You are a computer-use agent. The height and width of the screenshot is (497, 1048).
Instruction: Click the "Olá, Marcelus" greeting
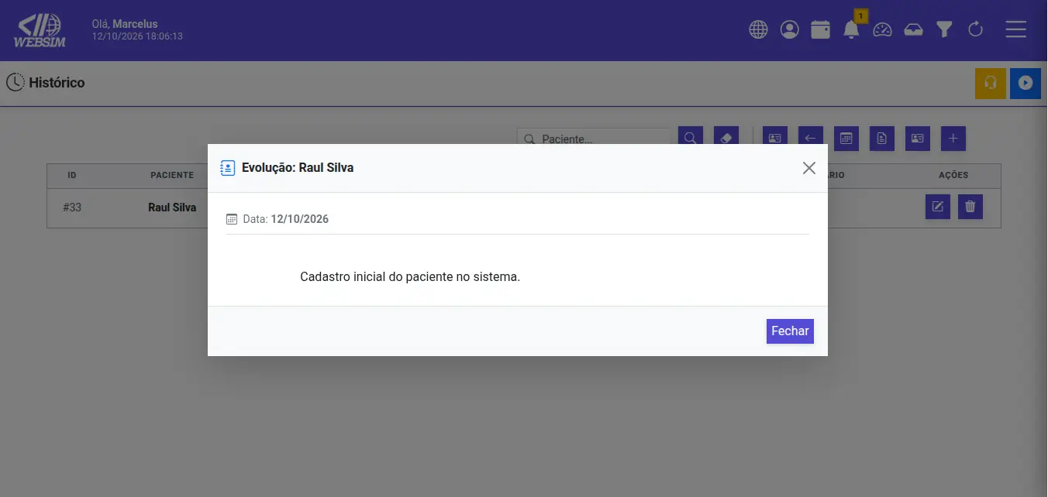coord(123,24)
